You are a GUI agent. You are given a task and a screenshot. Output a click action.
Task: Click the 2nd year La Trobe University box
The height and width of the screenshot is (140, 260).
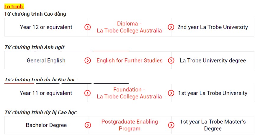click(212, 27)
